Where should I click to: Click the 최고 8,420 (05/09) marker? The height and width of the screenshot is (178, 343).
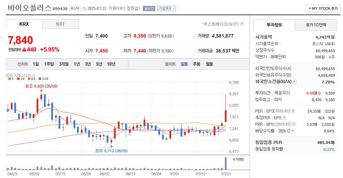tap(41, 86)
